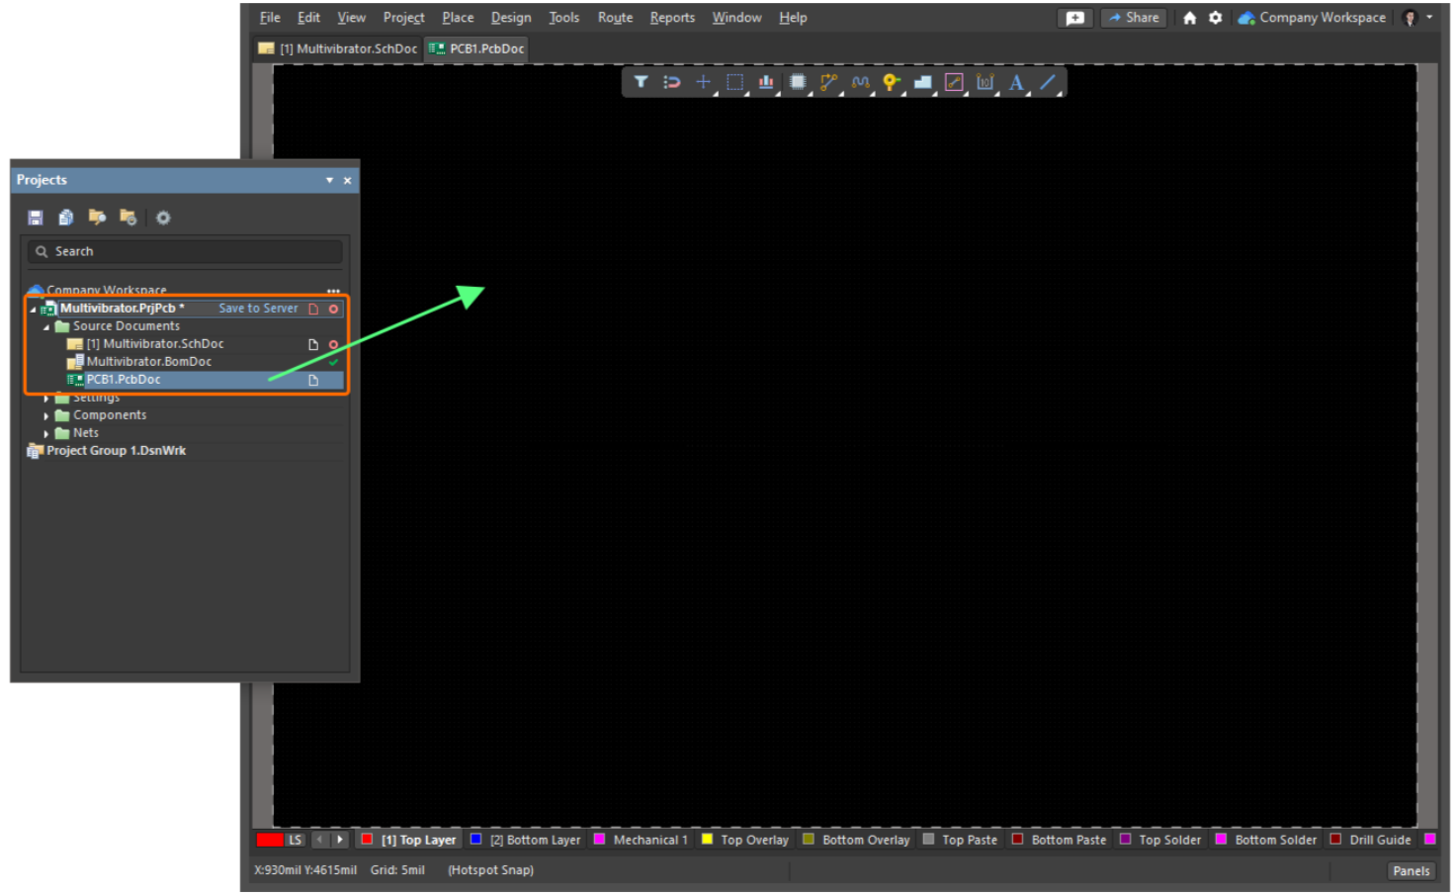1456x896 pixels.
Task: Open Projects panel gear settings
Action: coord(163,218)
